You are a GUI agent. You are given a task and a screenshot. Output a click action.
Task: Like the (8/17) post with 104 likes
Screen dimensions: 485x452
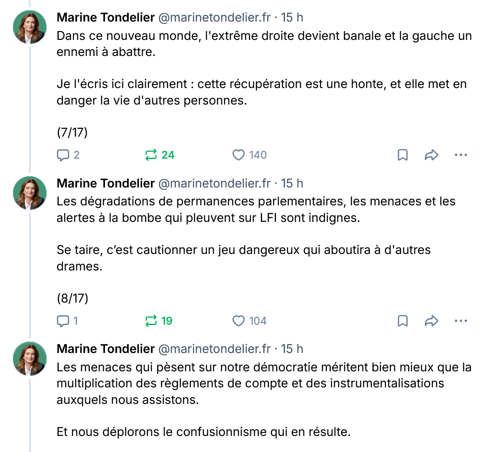pyautogui.click(x=239, y=321)
